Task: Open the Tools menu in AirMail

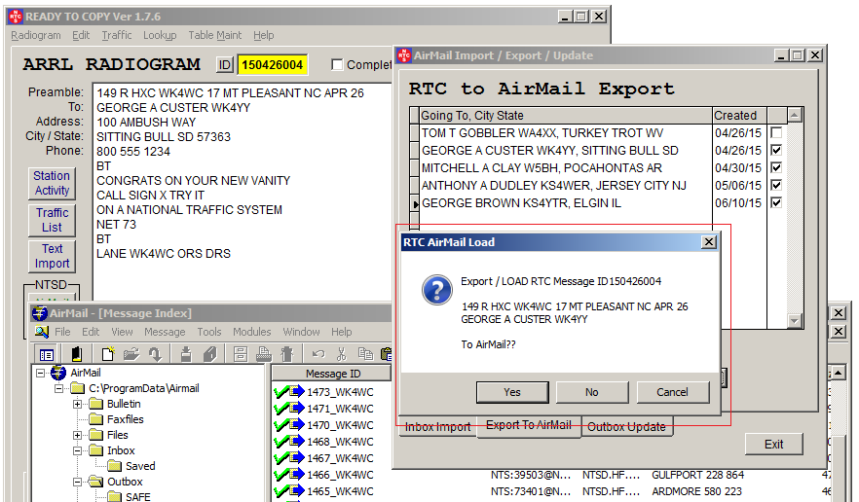Action: (209, 332)
